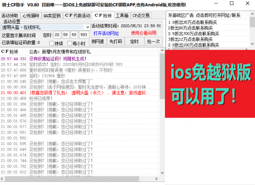Image resolution: width=255 pixels, height=185 pixels.
Task: Click the 抢一次 button
Action: coord(153,41)
